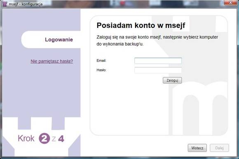Screen dimensions: 239x159
Task: Click the "msejf - konfiguracja" window title
Action: [26, 4]
